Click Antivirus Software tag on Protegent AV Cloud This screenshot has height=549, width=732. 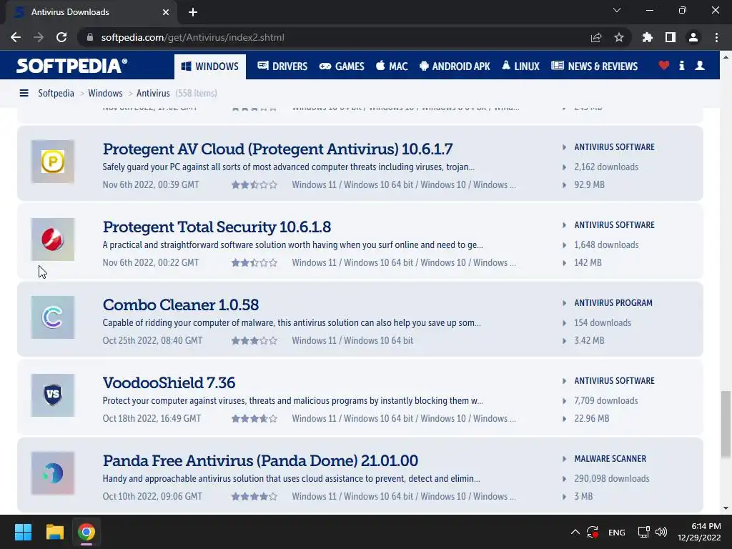(x=614, y=147)
